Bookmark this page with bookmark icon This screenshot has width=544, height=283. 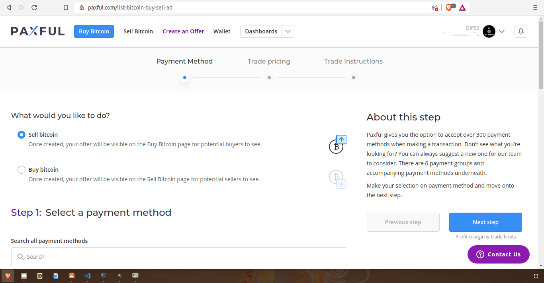pos(66,8)
